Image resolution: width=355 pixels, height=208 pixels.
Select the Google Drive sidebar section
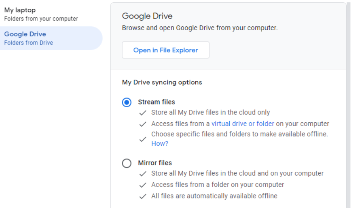tap(51, 38)
